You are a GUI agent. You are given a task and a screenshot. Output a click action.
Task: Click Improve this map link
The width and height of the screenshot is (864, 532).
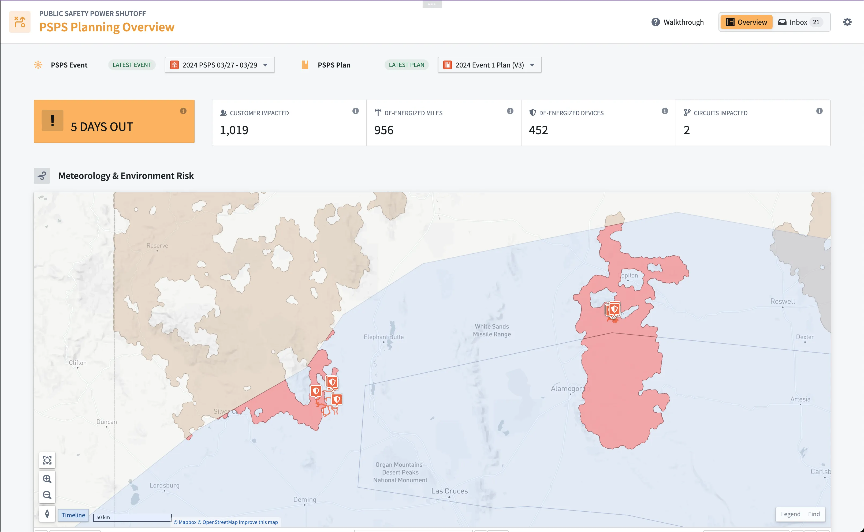point(258,522)
